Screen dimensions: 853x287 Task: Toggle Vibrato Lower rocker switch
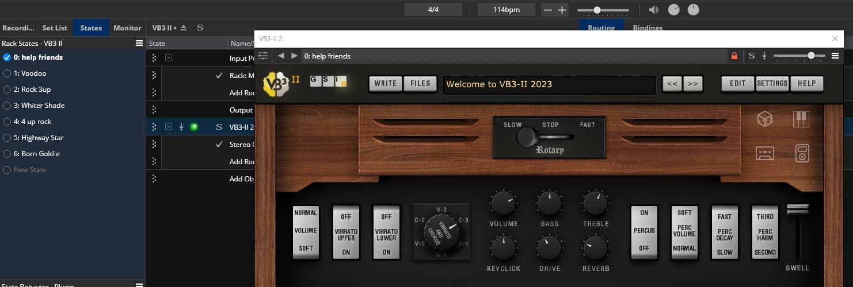click(386, 232)
